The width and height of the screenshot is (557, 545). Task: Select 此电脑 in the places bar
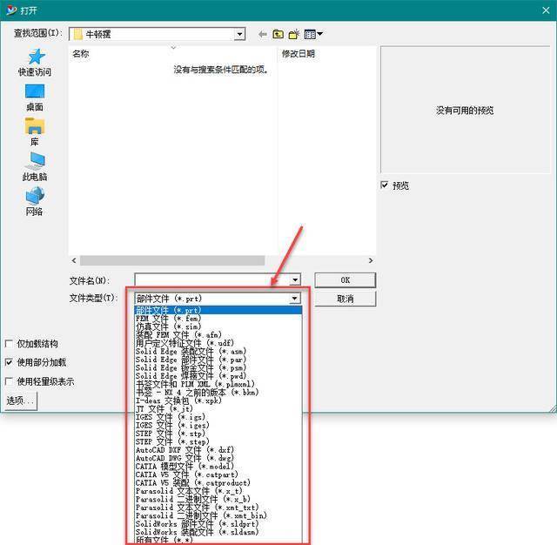(35, 167)
